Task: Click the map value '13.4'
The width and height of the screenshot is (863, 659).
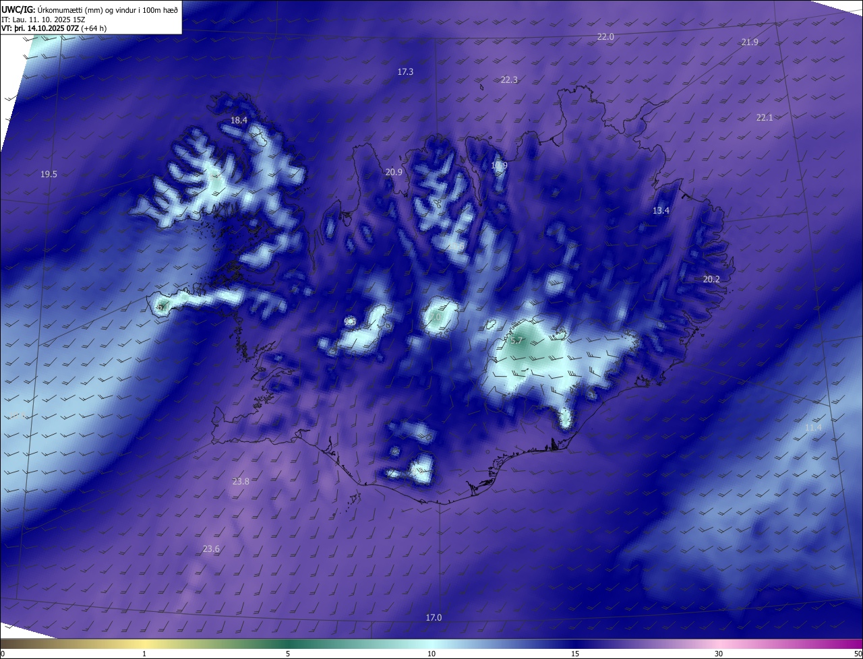Action: point(661,211)
